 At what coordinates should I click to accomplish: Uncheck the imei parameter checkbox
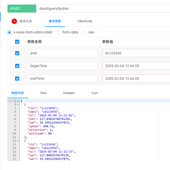pos(17,53)
